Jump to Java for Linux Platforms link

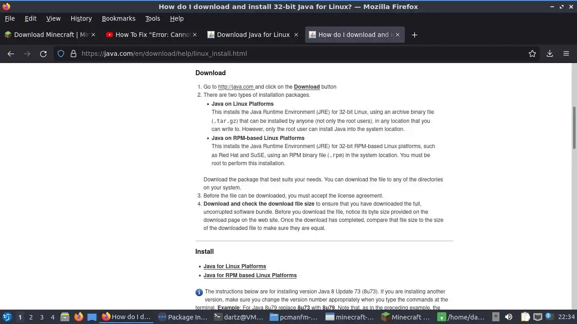click(235, 266)
